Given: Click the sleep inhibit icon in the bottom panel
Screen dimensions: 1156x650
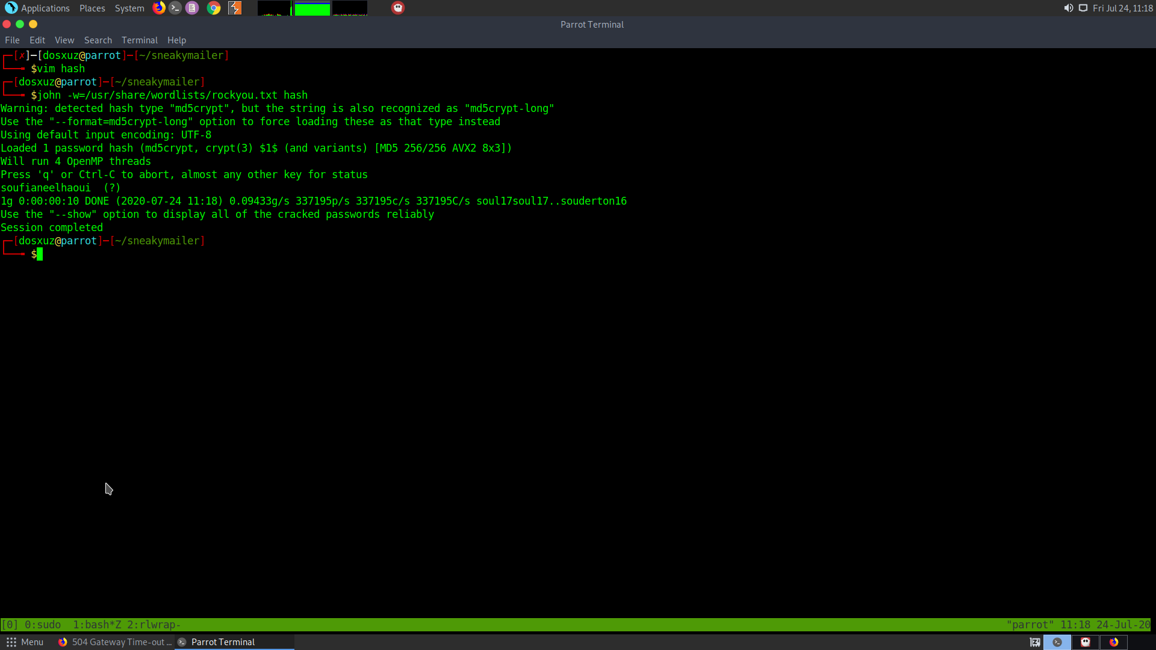Looking at the screenshot, I should (1035, 642).
